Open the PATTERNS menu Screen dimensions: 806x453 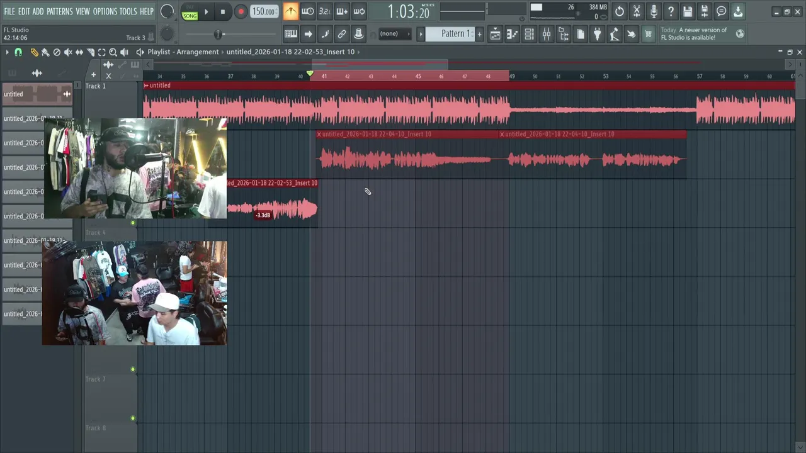pos(60,11)
